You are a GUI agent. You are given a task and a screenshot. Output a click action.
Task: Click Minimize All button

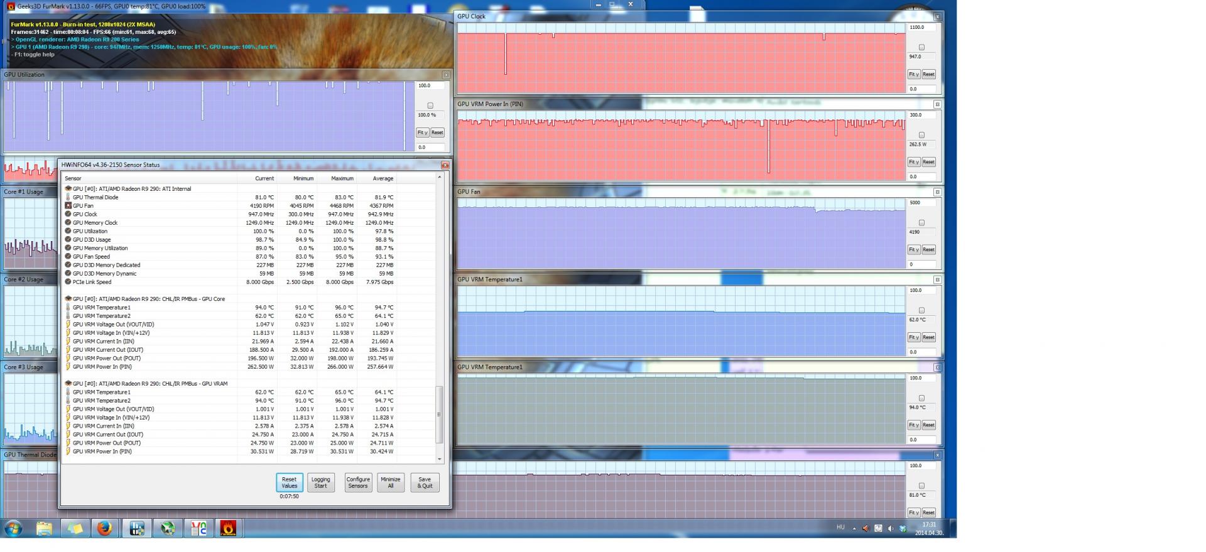click(x=390, y=482)
